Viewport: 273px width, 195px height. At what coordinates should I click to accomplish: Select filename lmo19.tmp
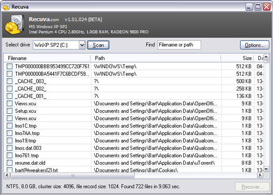(x=25, y=141)
